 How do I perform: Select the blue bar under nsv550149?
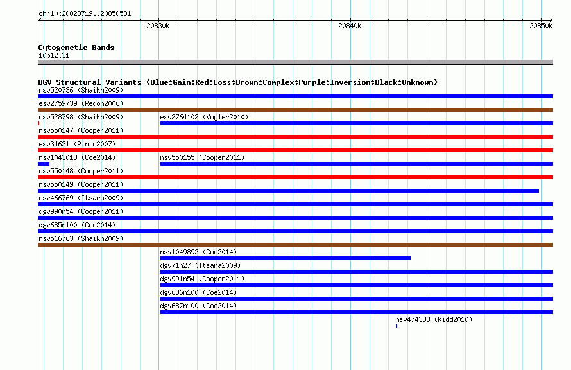(x=289, y=191)
